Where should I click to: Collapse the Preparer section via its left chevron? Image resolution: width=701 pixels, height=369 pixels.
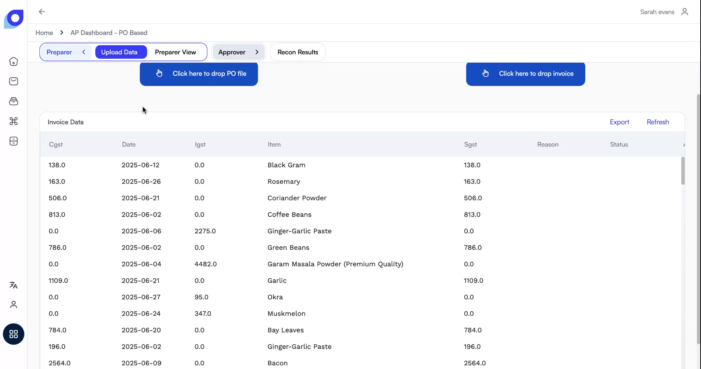[x=84, y=52]
